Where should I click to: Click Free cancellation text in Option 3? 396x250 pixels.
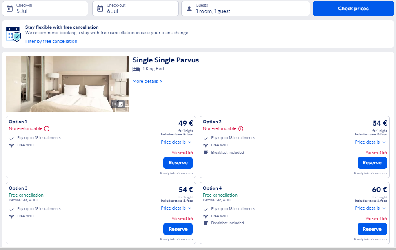tap(26, 195)
